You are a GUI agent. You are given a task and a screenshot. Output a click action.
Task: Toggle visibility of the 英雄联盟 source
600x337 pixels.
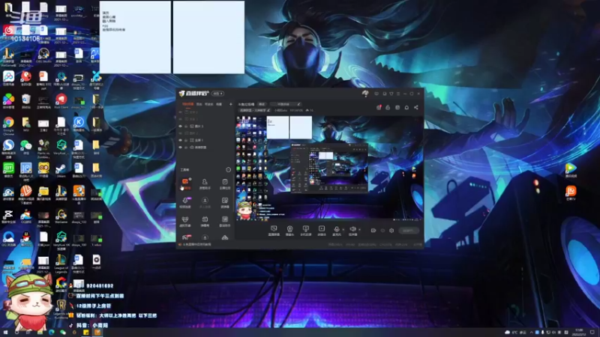(180, 147)
